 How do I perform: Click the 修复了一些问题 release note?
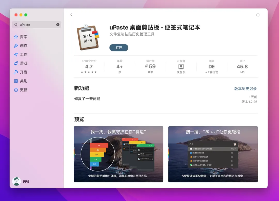87,99
